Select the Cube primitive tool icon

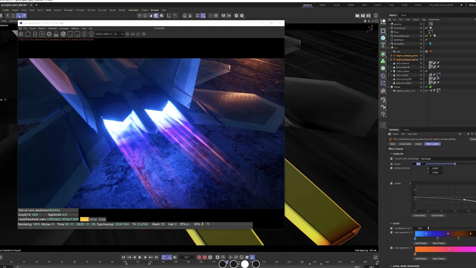point(383,38)
